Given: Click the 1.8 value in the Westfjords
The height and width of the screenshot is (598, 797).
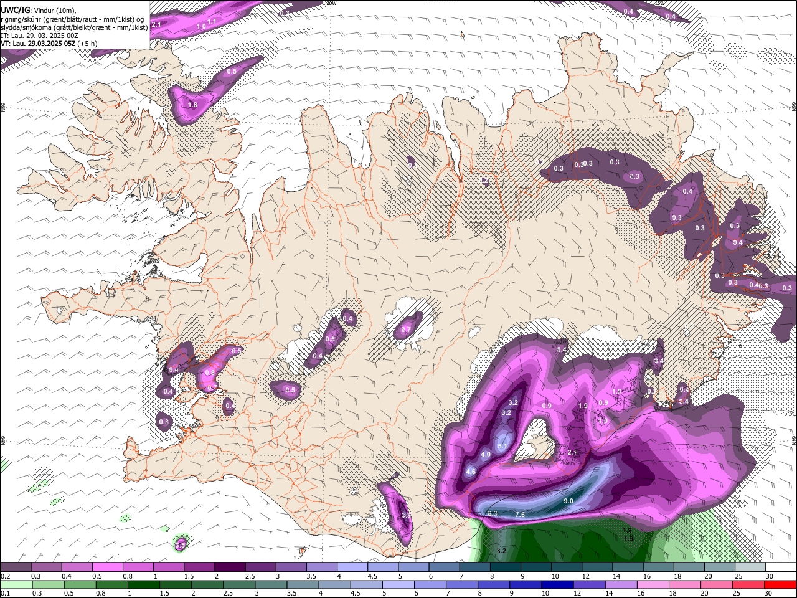Looking at the screenshot, I should click(192, 105).
